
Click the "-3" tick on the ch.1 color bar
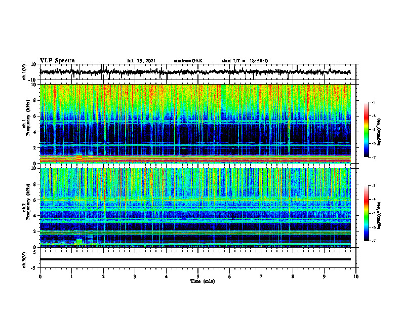coord(373,102)
